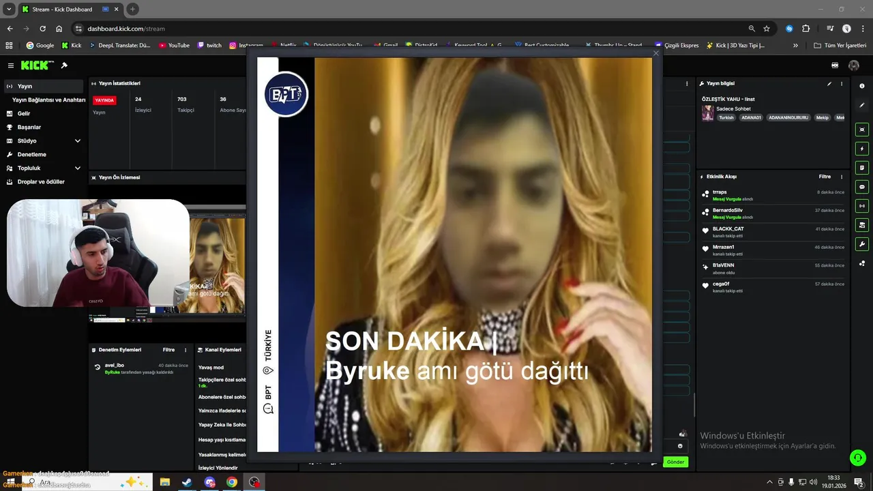Click the user avatar in top right
873x491 pixels.
pos(854,65)
